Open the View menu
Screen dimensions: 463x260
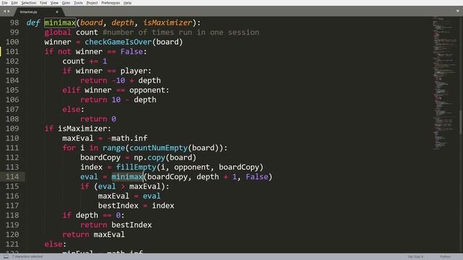(x=54, y=3)
